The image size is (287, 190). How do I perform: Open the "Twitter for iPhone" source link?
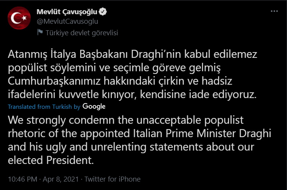point(112,179)
